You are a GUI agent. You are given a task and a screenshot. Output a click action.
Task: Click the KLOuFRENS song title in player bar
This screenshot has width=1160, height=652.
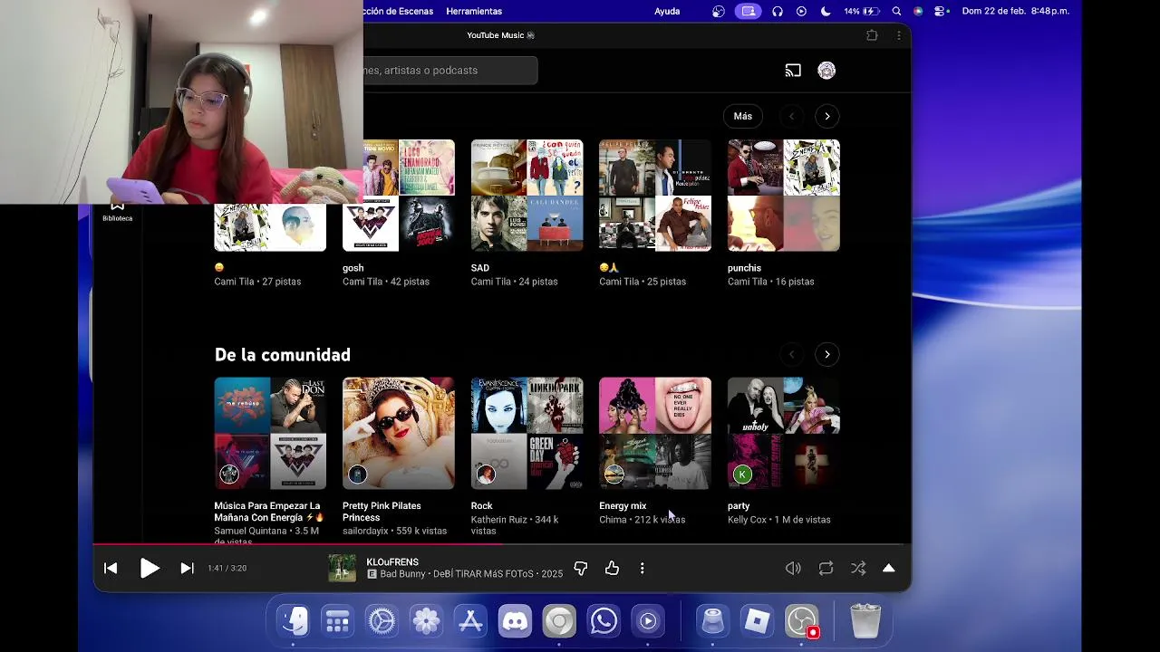click(392, 562)
